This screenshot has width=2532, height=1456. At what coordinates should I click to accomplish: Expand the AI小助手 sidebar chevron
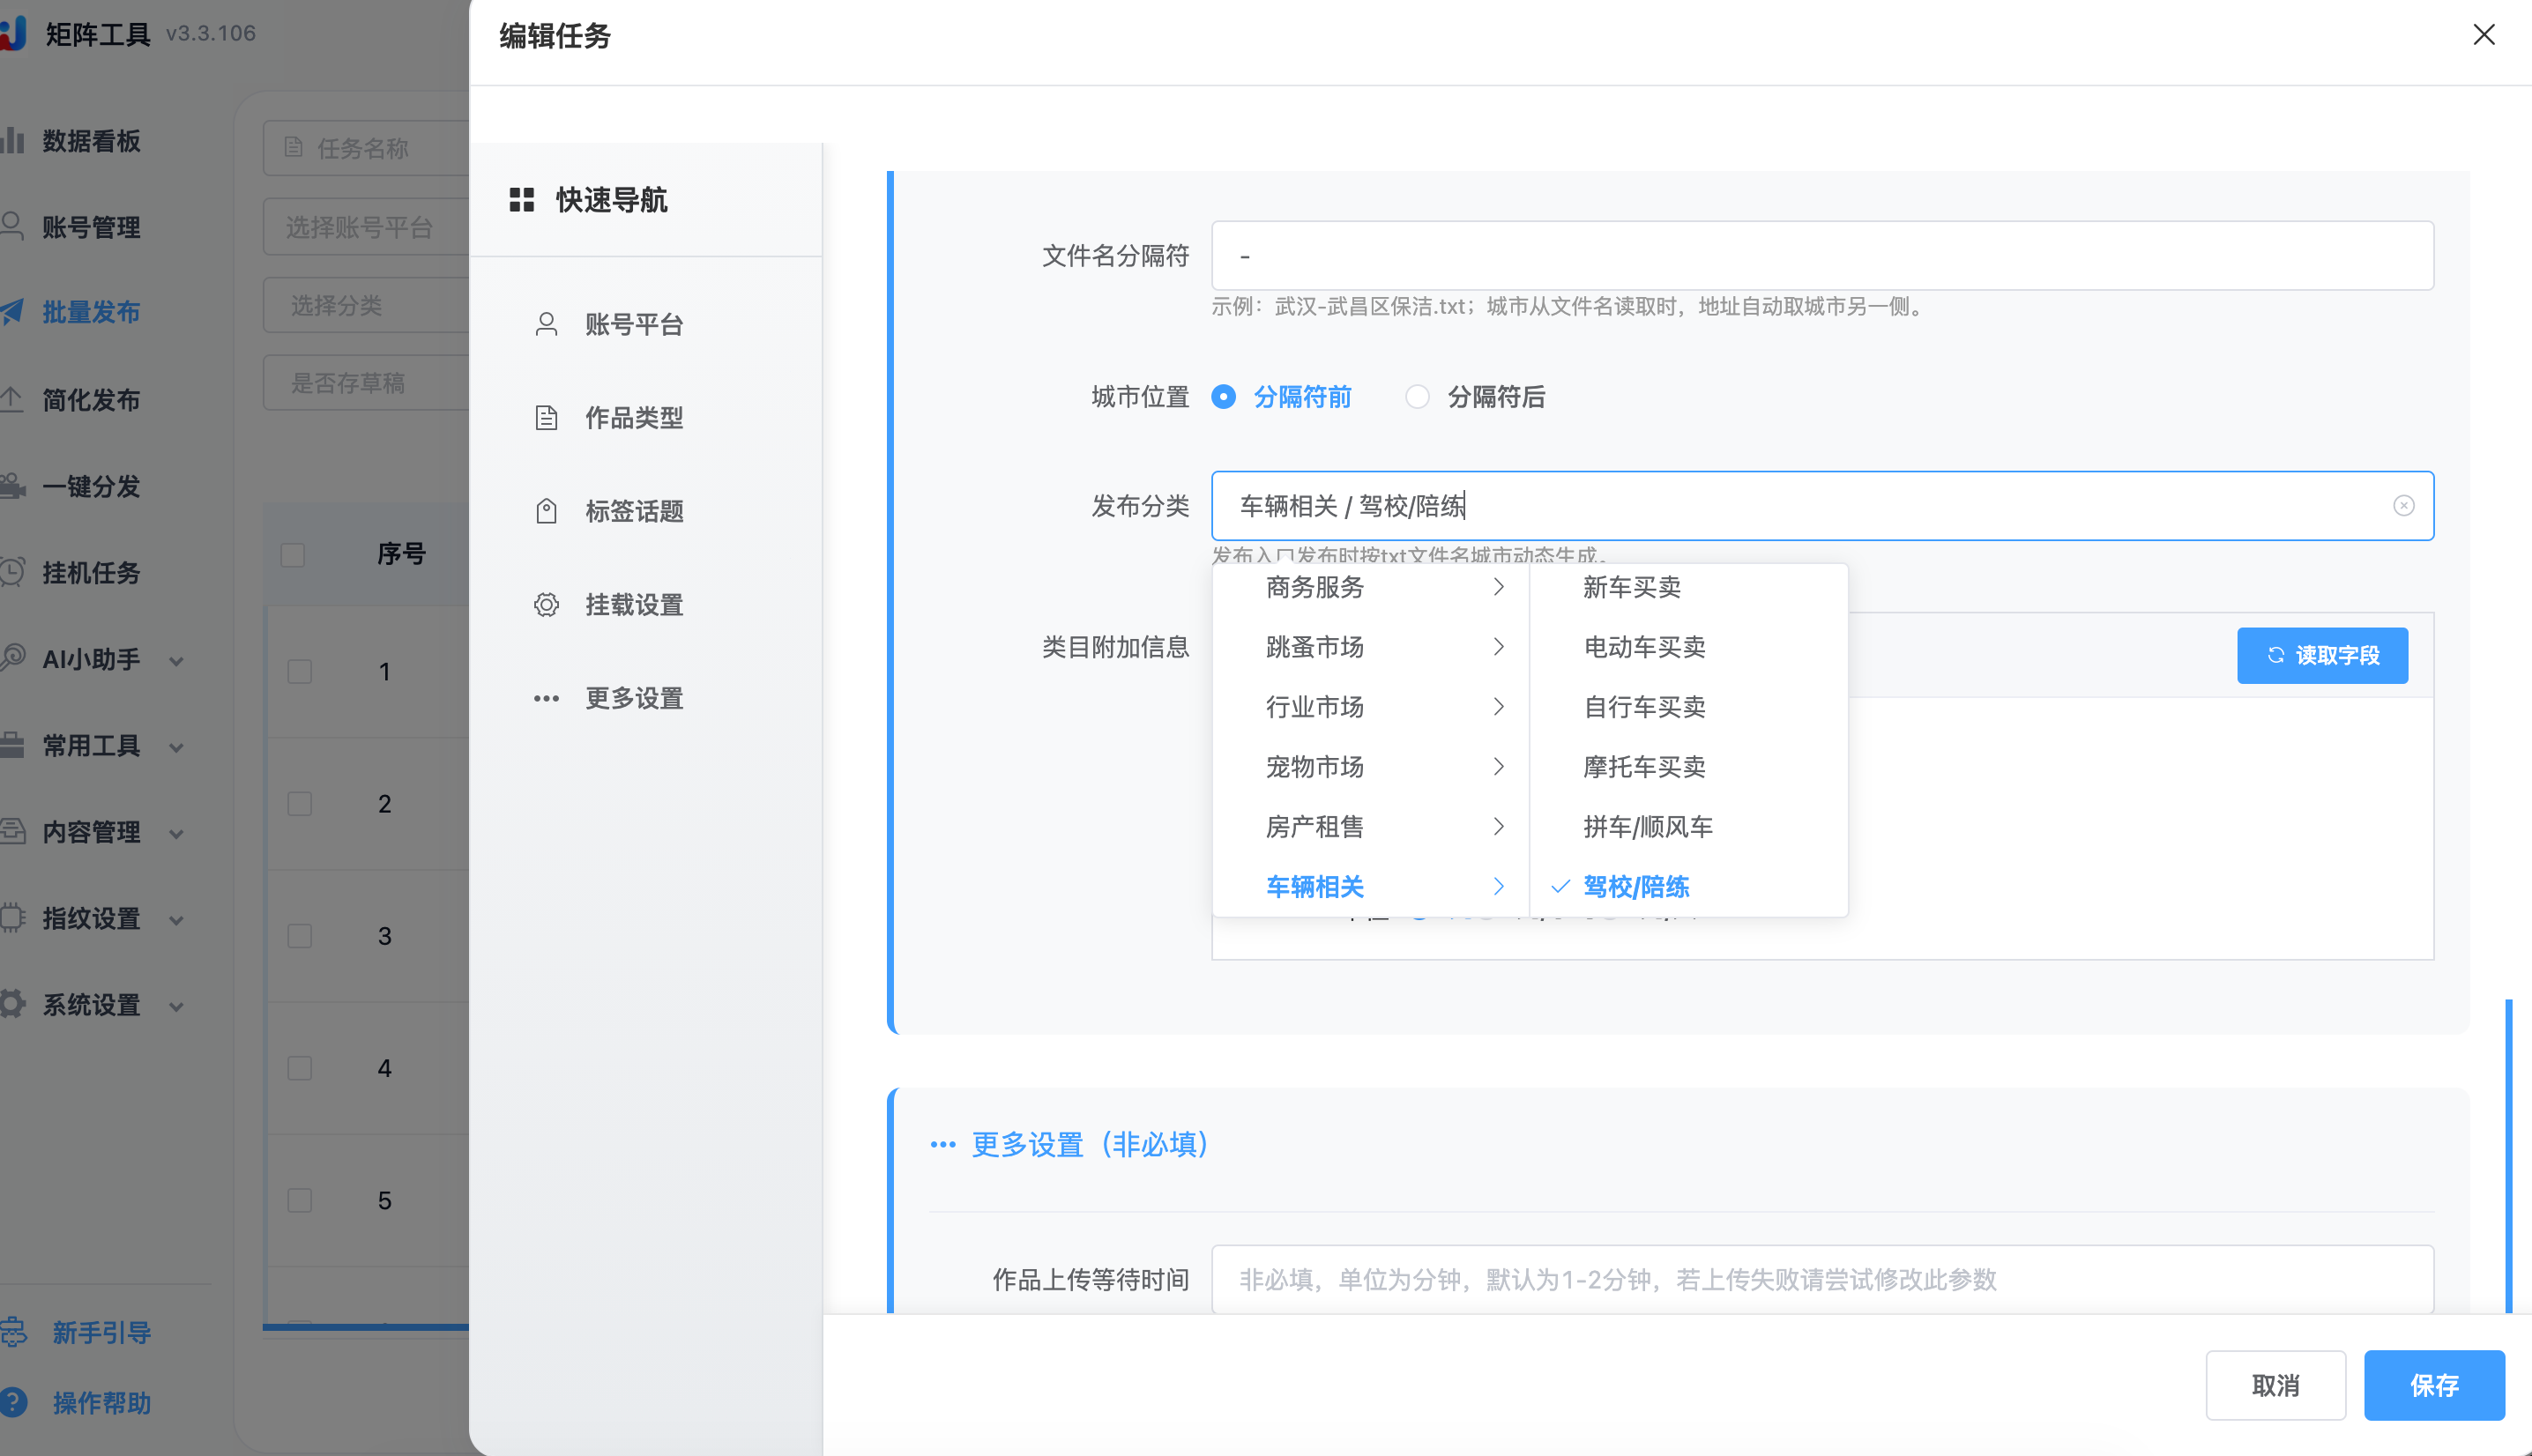pos(176,660)
